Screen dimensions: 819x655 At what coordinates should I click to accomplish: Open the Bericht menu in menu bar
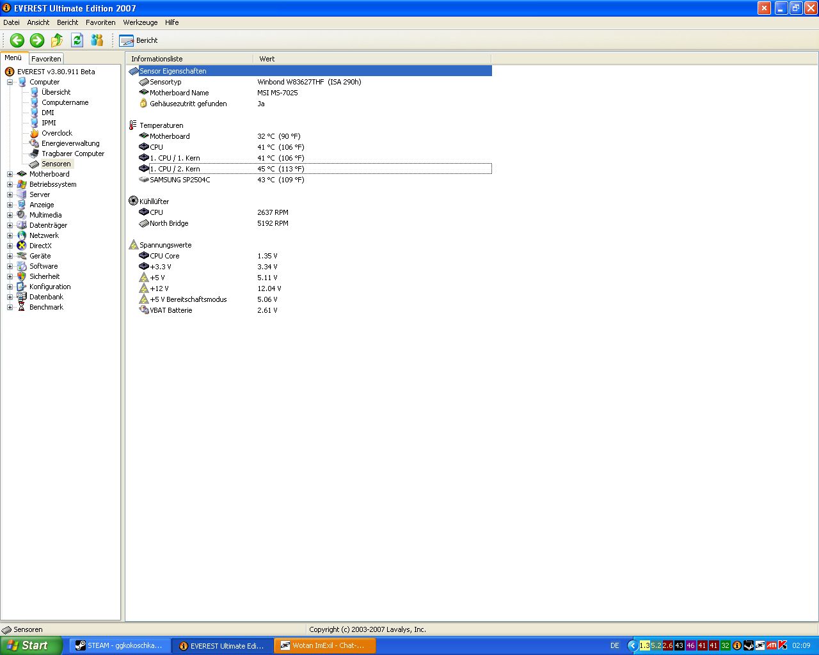68,22
